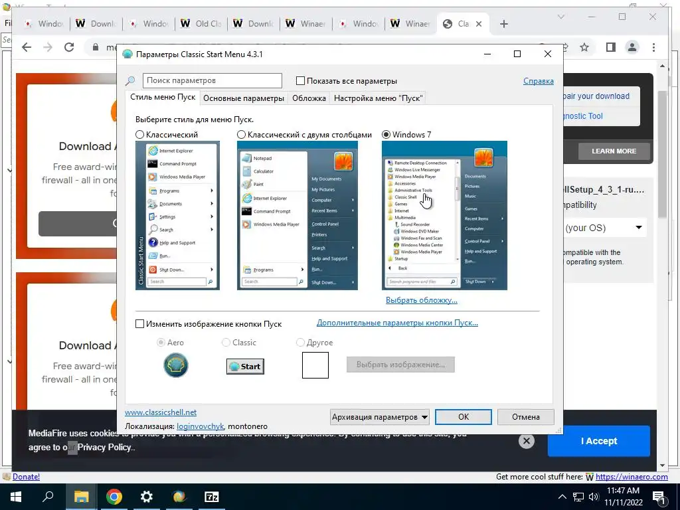
Task: Open Chrome from the taskbar
Action: pos(114,497)
